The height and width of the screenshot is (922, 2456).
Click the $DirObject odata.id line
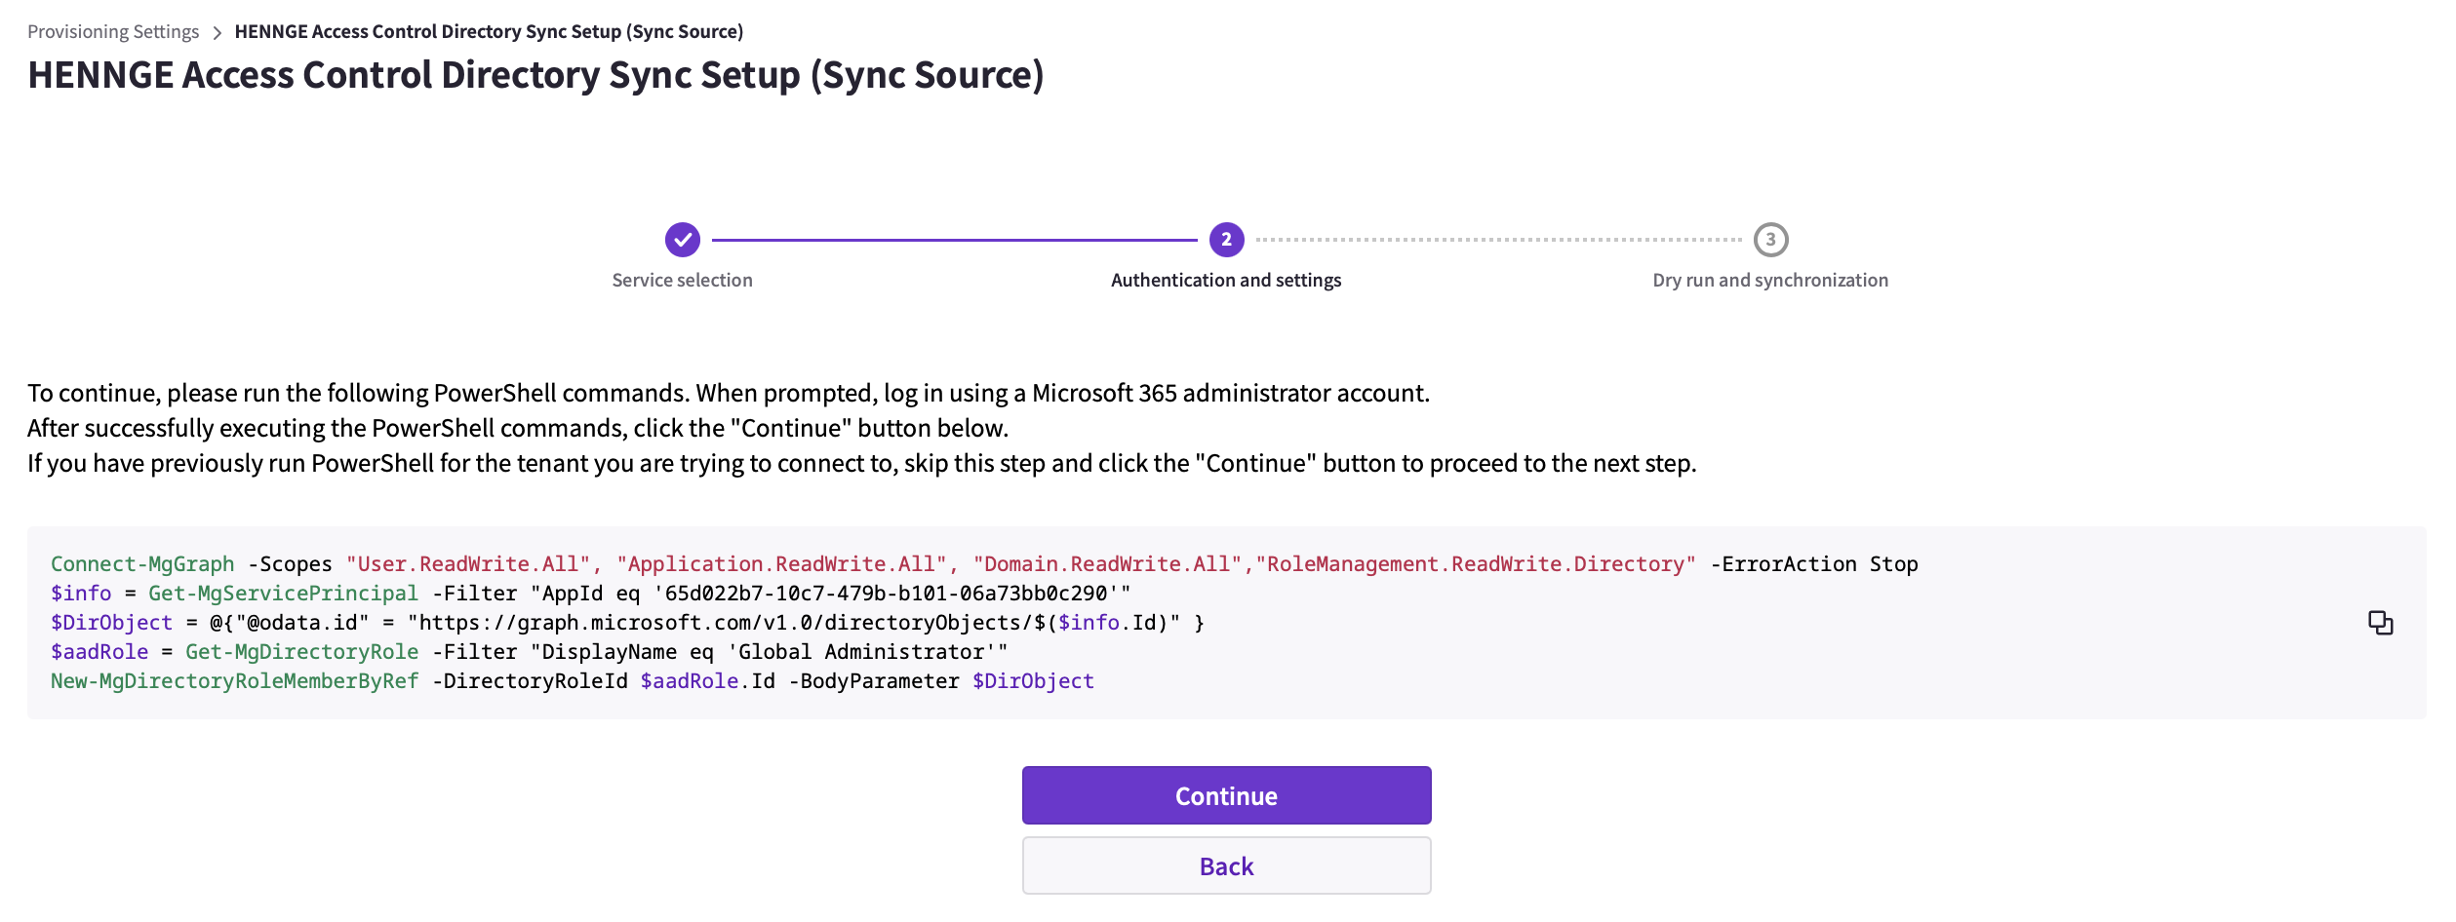click(x=628, y=623)
